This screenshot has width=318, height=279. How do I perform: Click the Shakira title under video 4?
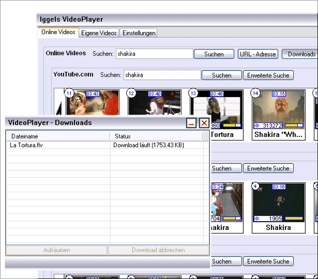[x=278, y=228]
